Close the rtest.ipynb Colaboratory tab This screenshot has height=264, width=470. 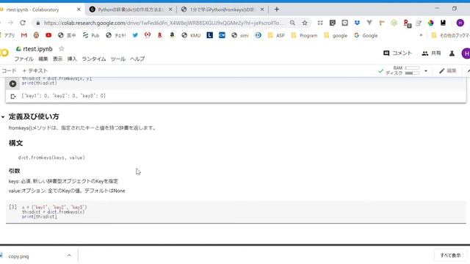(79, 10)
